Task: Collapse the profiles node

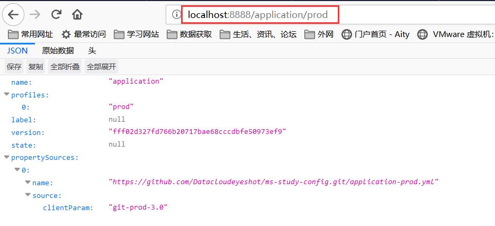Action: [6, 94]
